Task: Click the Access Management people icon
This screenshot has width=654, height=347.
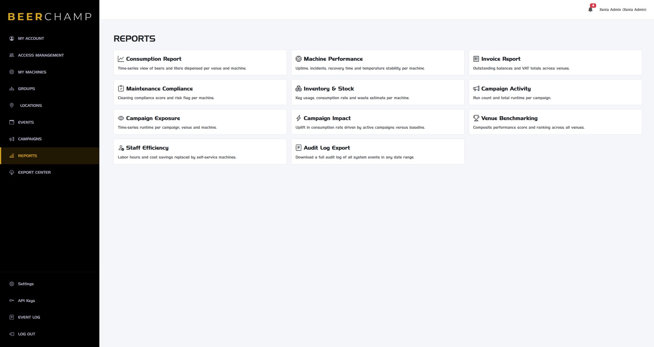Action: pyautogui.click(x=12, y=55)
